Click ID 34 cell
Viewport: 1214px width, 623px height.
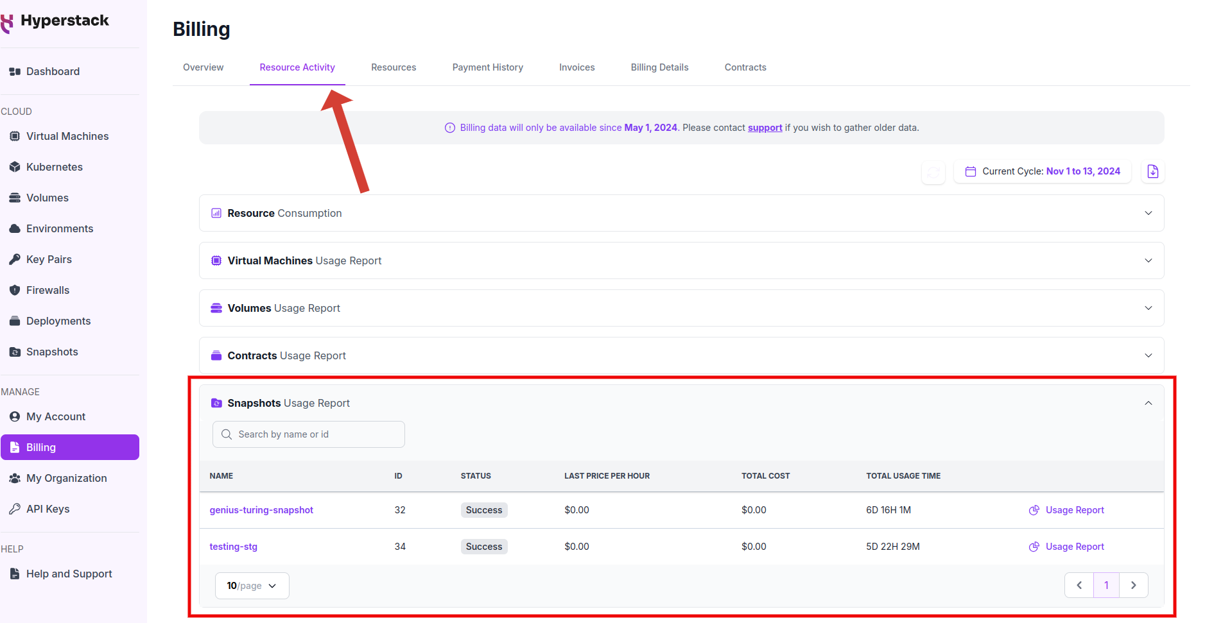coord(400,547)
